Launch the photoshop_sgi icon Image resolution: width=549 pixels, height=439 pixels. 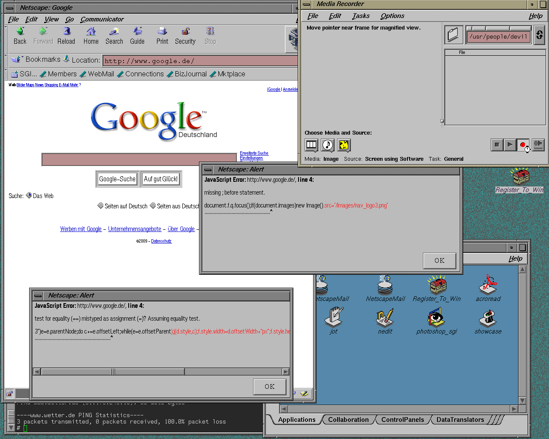click(437, 320)
